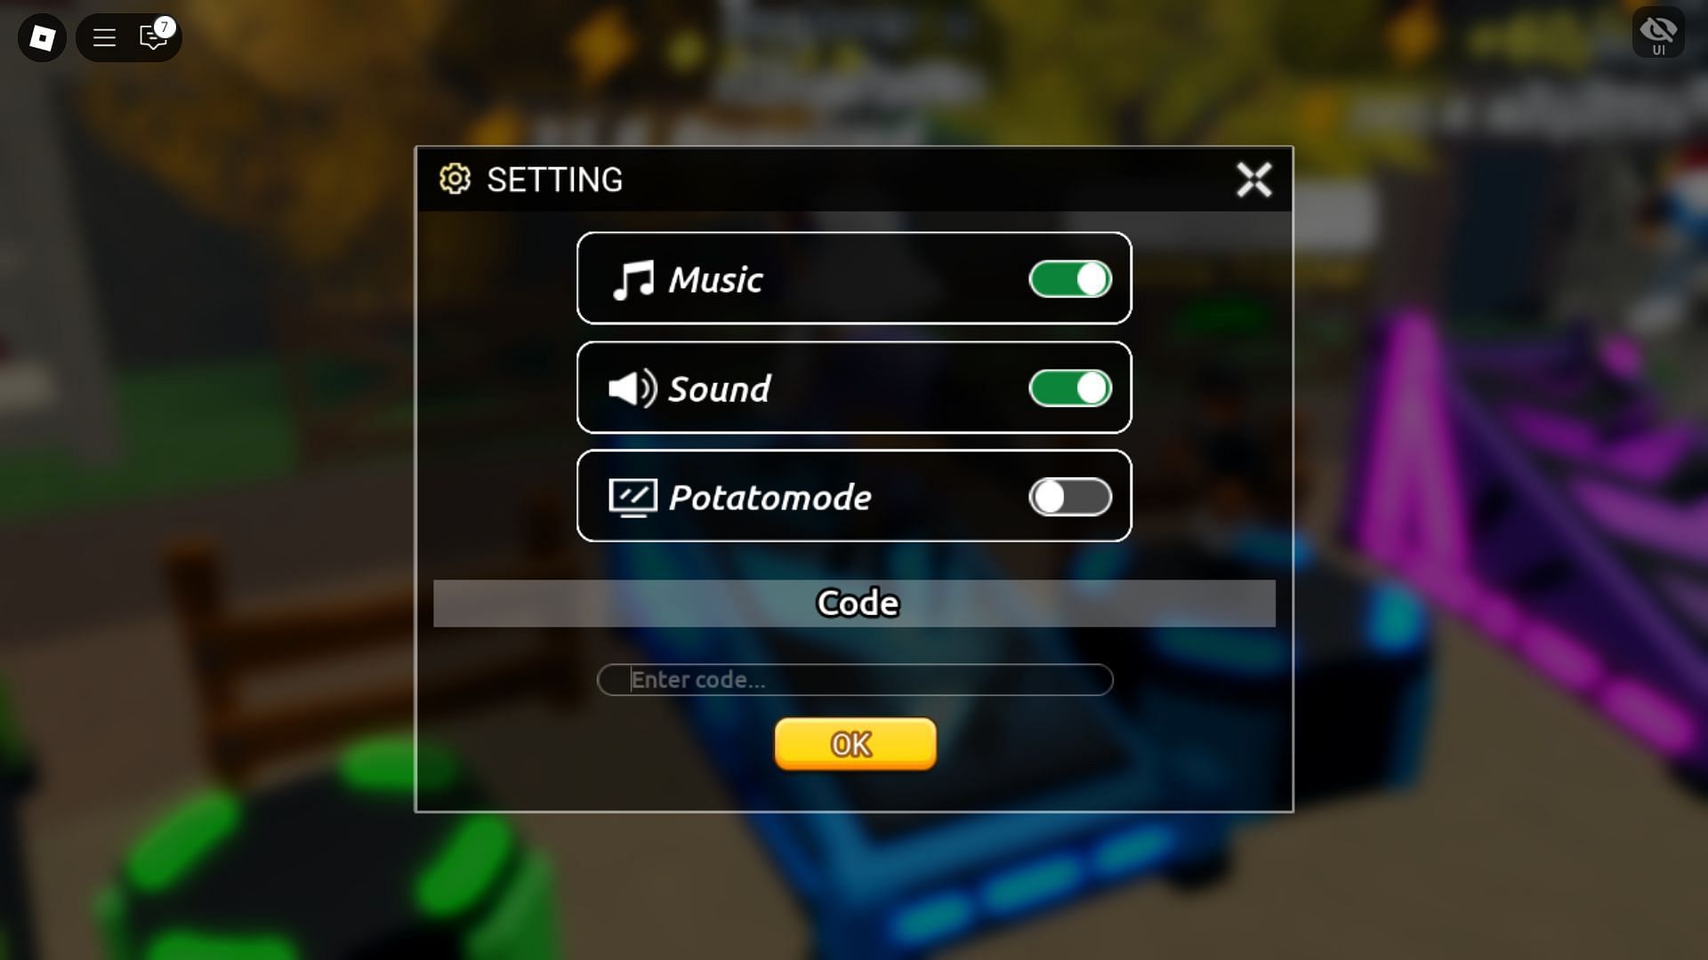Click the OK button to confirm

854,743
